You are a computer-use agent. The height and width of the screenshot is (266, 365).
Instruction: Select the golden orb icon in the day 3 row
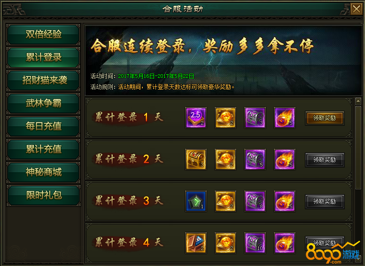pyautogui.click(x=225, y=201)
